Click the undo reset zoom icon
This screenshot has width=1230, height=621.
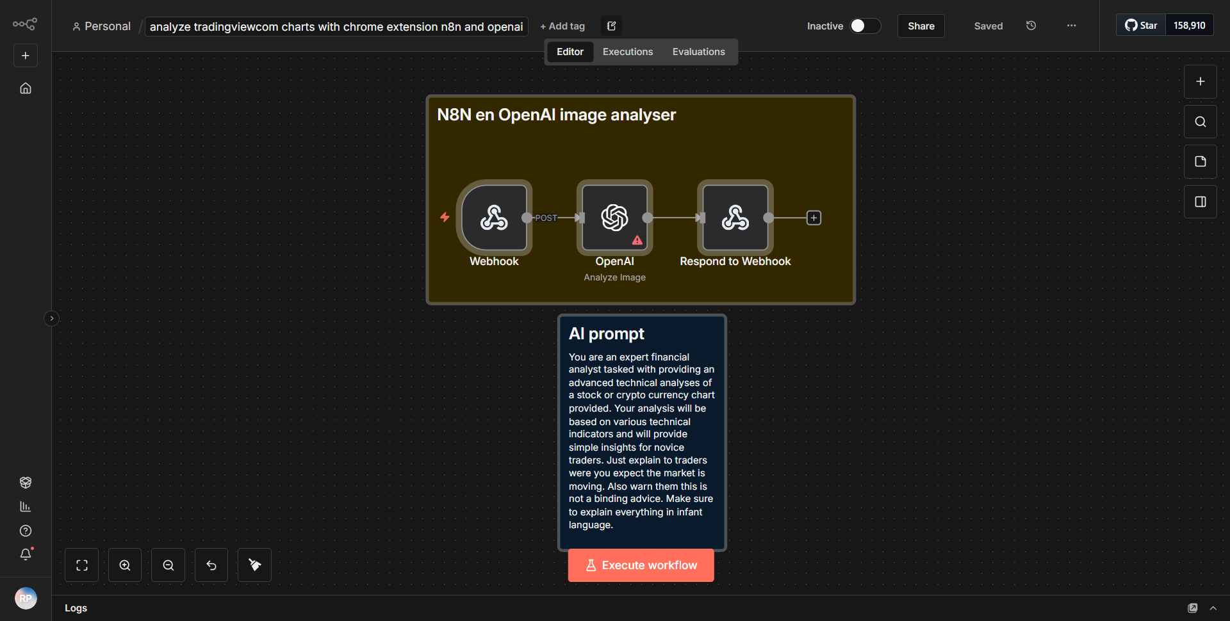pyautogui.click(x=211, y=565)
